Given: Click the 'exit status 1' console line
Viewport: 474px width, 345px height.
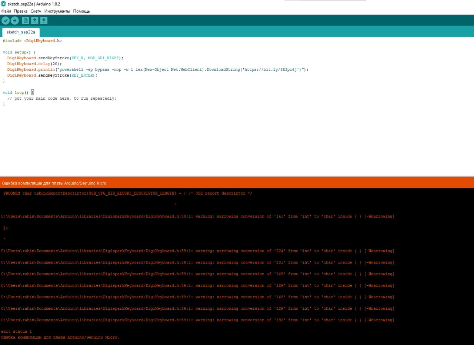Looking at the screenshot, I should click(17, 332).
